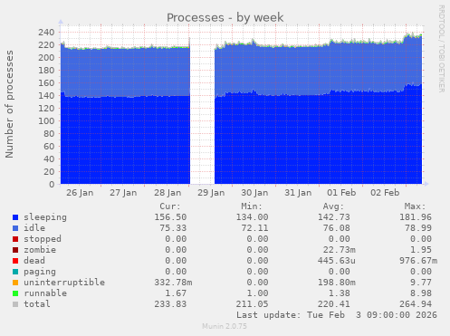This screenshot has width=450, height=336.
Task: Click sleeping average value 142.73
Action: [334, 217]
